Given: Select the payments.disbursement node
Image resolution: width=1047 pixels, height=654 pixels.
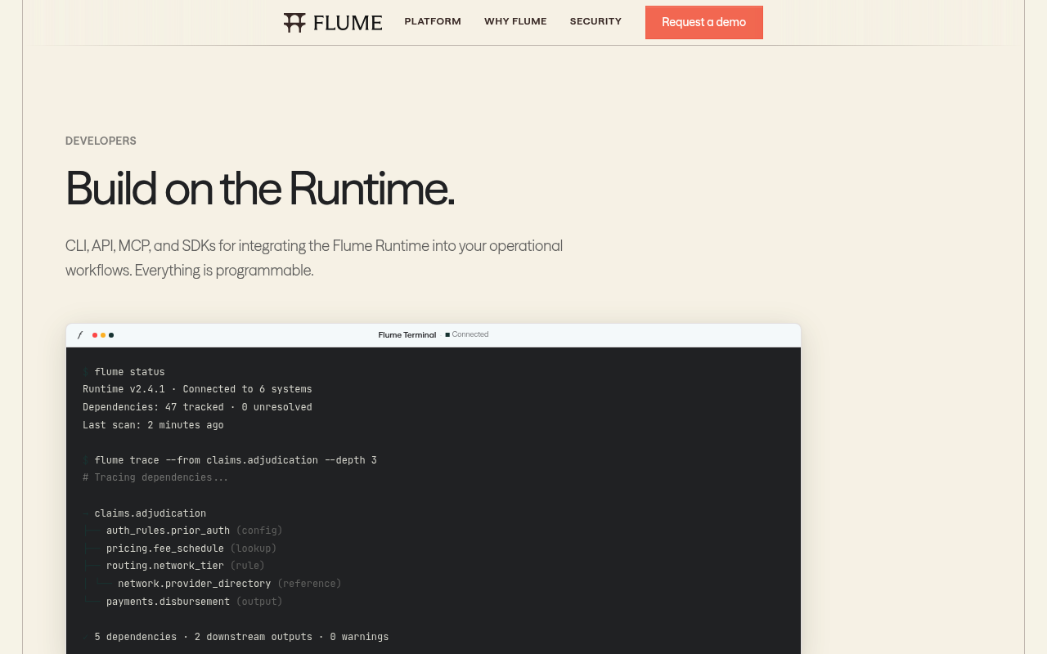Looking at the screenshot, I should (168, 602).
